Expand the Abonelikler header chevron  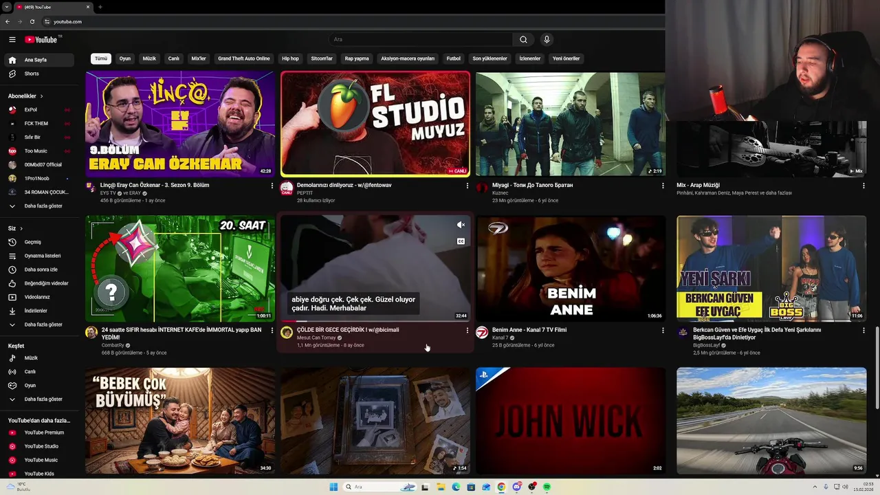click(41, 96)
